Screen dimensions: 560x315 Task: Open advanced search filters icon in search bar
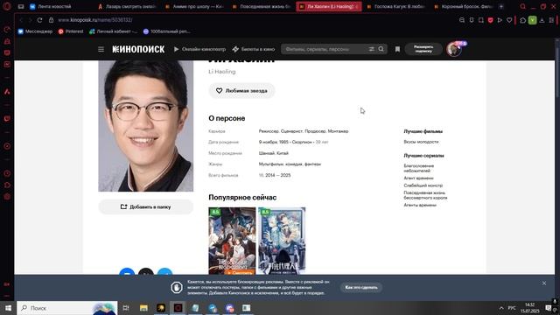click(x=371, y=49)
